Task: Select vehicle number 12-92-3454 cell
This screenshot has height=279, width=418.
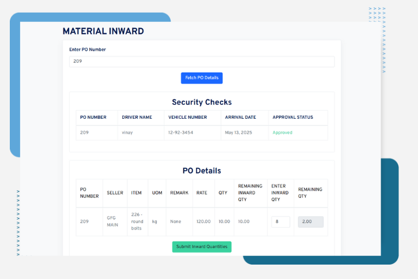Action: (x=180, y=133)
